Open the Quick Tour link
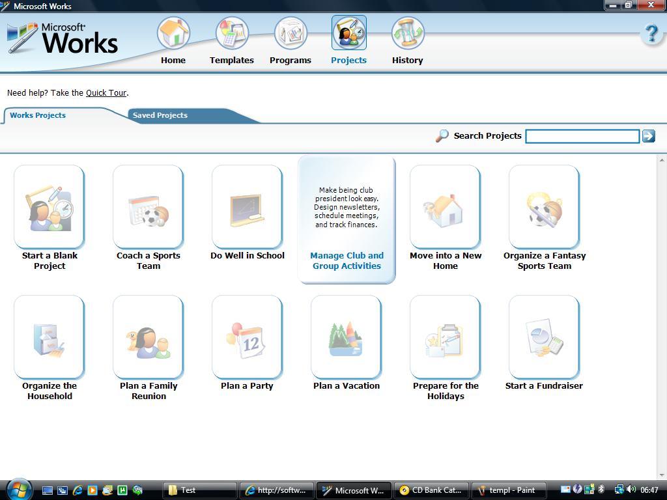Viewport: 667px width, 500px height. pyautogui.click(x=106, y=92)
